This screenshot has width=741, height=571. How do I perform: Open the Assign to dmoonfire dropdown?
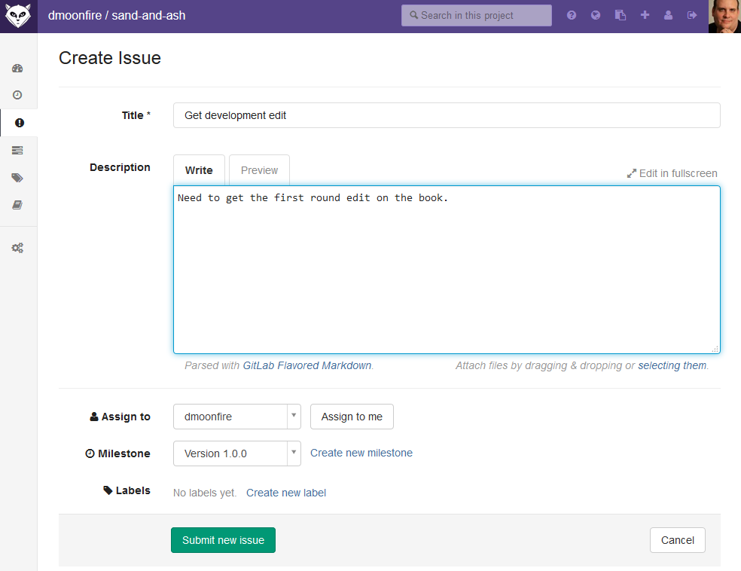[x=237, y=417]
